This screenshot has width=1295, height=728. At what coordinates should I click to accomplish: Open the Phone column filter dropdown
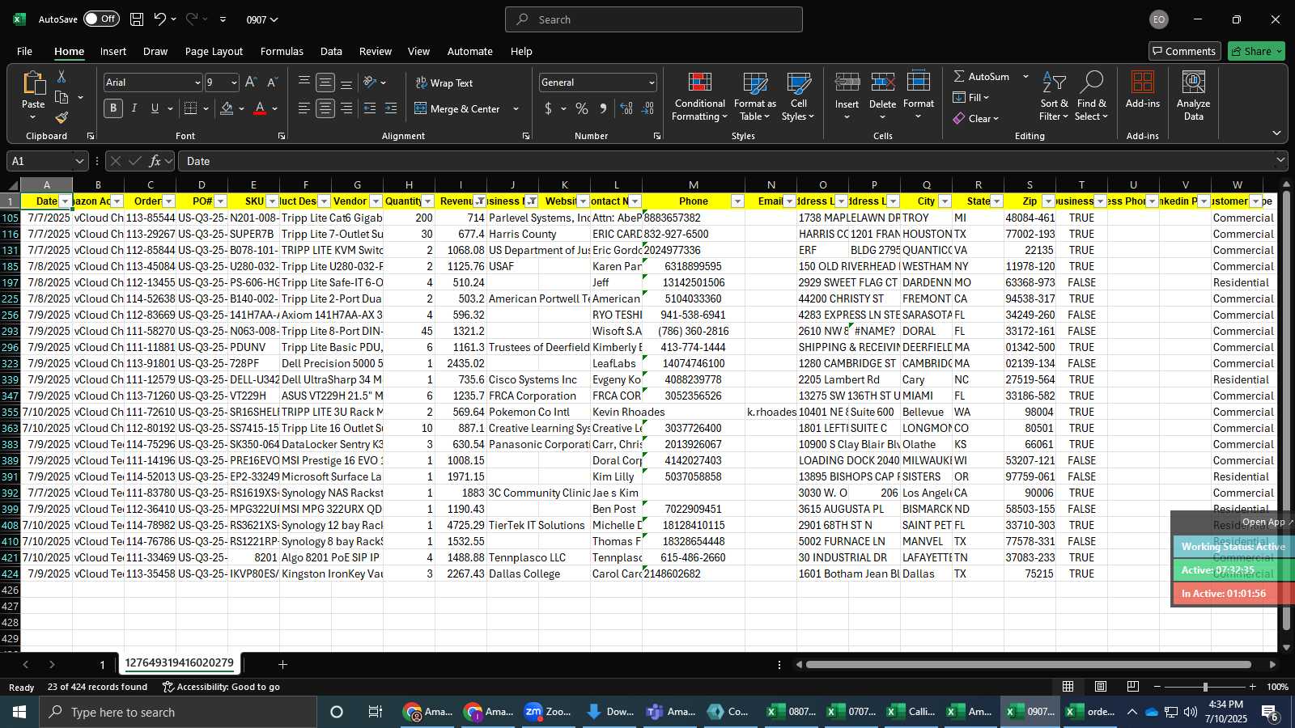[x=737, y=201]
